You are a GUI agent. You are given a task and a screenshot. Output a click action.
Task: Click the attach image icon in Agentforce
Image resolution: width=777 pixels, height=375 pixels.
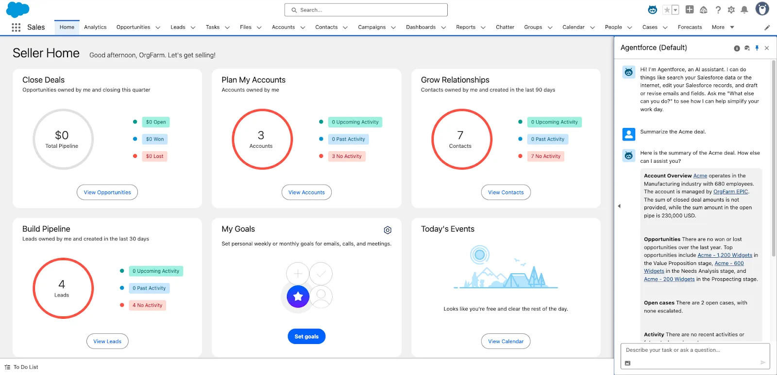point(627,363)
